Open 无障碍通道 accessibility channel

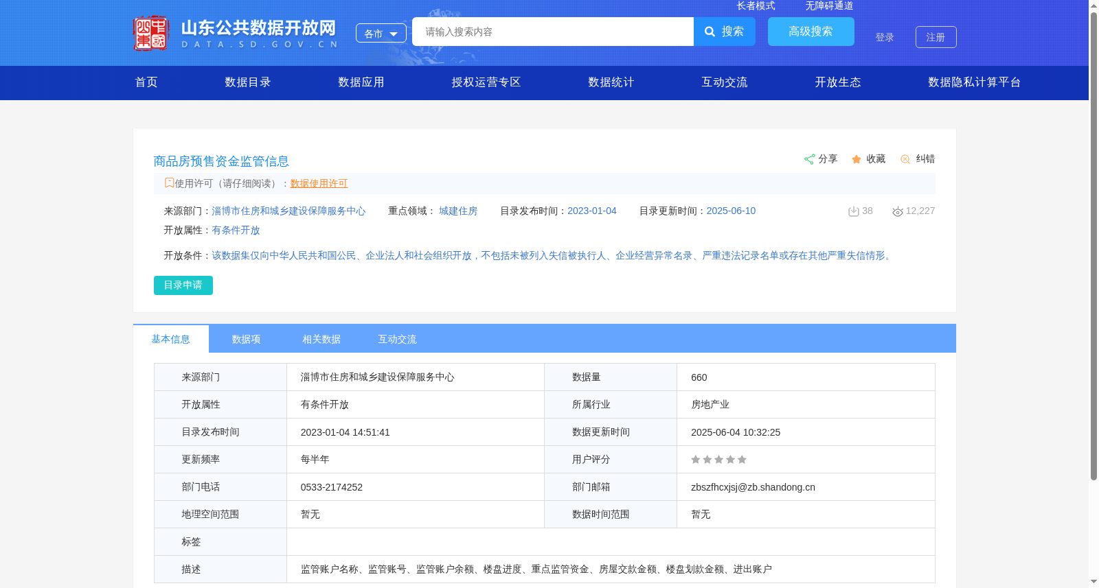[x=829, y=5]
